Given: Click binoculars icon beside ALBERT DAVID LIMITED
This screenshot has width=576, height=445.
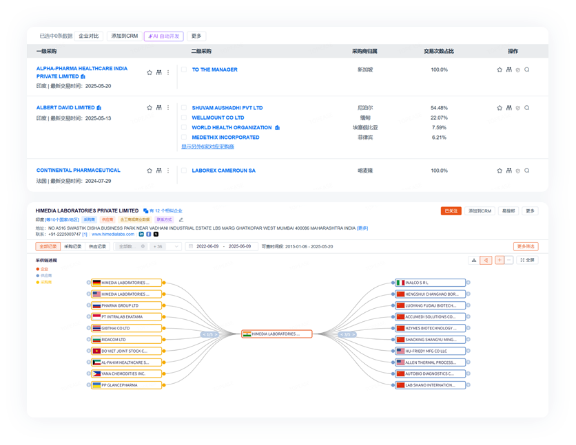Looking at the screenshot, I should [x=158, y=108].
